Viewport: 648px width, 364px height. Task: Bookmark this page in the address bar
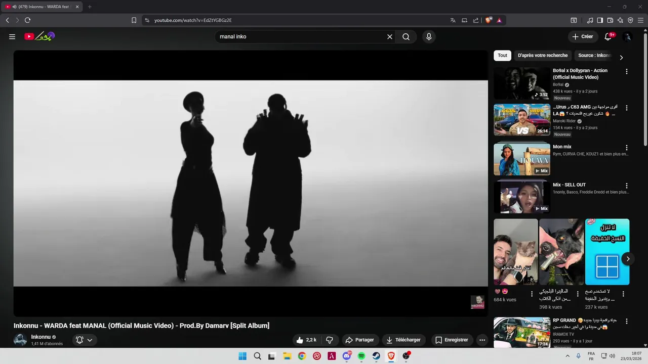pos(134,20)
